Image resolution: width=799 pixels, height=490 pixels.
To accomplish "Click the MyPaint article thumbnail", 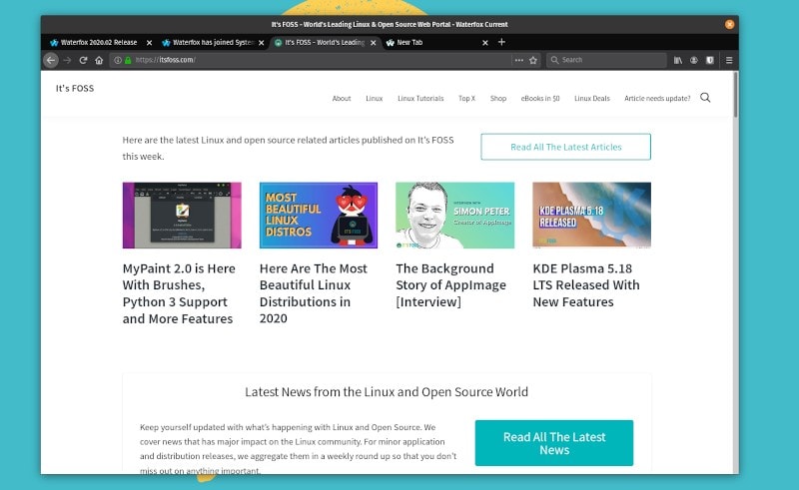I will click(x=182, y=215).
